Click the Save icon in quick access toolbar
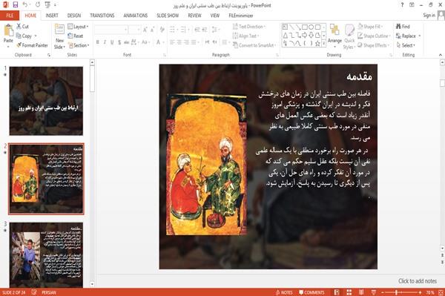445x296 pixels. pos(15,5)
